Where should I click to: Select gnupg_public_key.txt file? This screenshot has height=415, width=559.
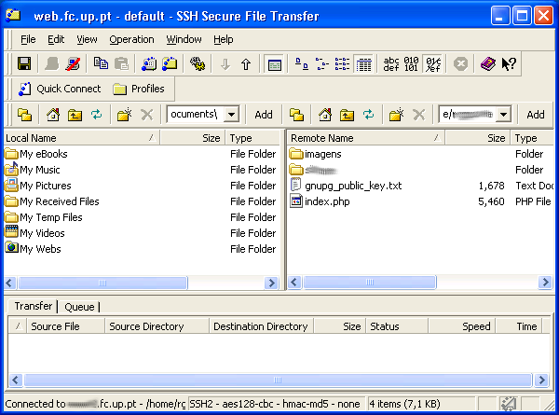[347, 186]
